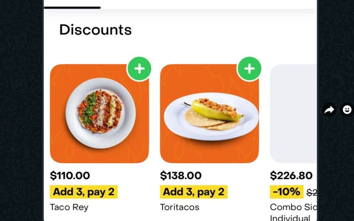Click the crossed-out original combo price

[312, 193]
